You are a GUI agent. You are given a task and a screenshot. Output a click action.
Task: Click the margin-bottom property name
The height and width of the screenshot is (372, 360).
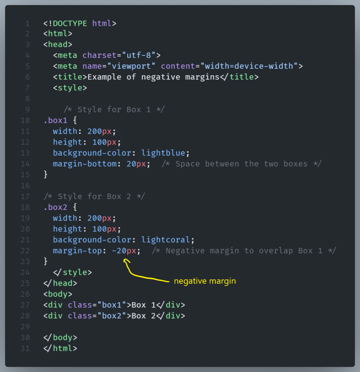(84, 164)
